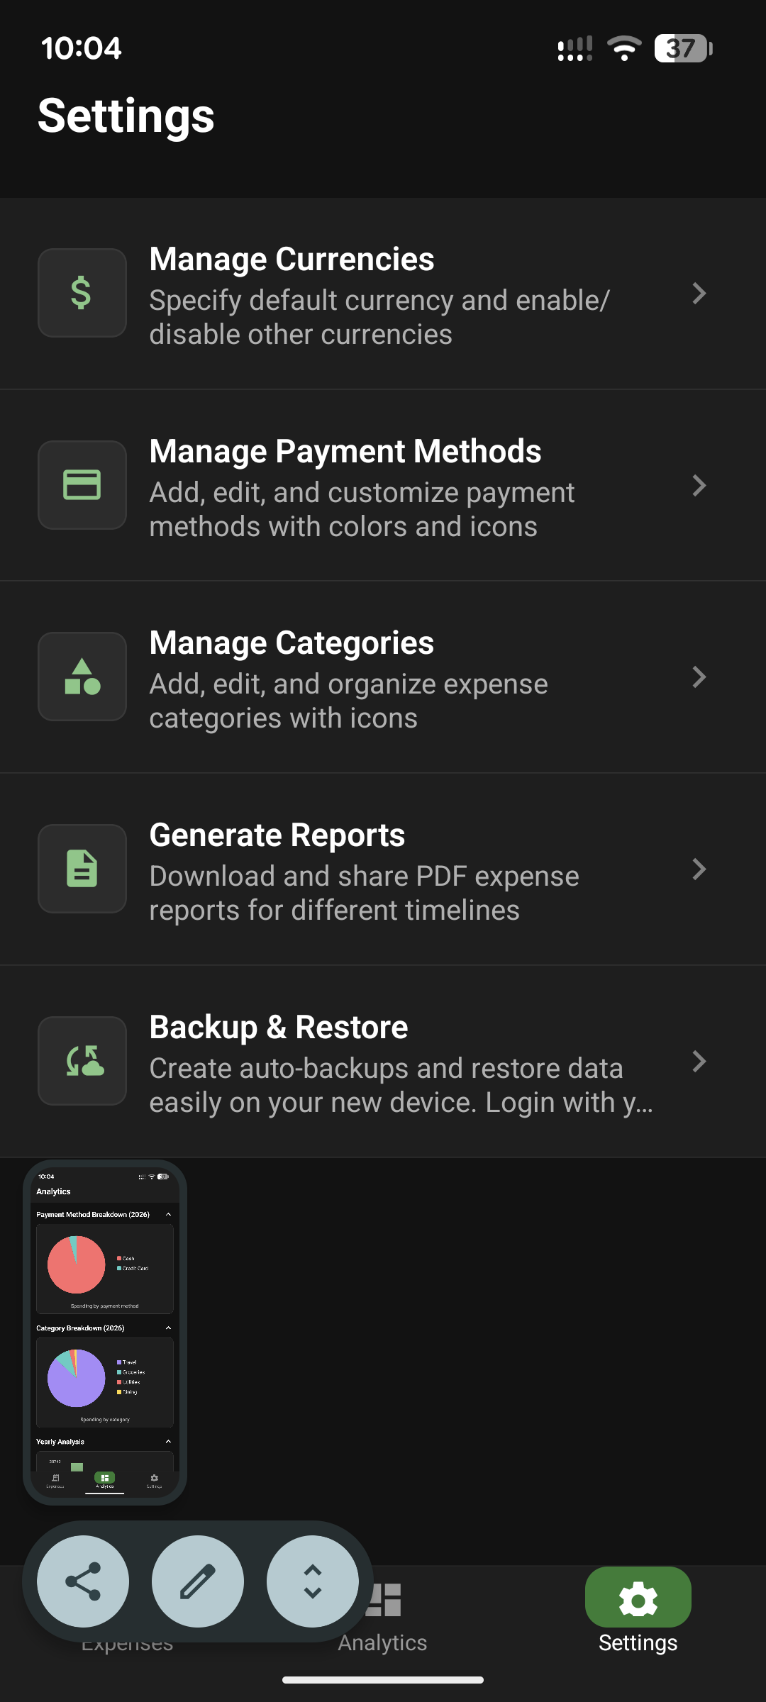Open the Analytics screenshot preview thumbnail
The width and height of the screenshot is (766, 1702).
coord(105,1332)
